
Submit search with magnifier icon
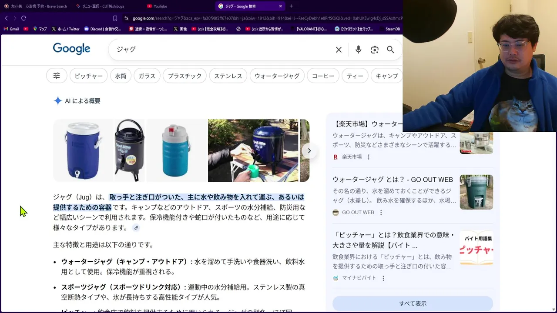[390, 50]
